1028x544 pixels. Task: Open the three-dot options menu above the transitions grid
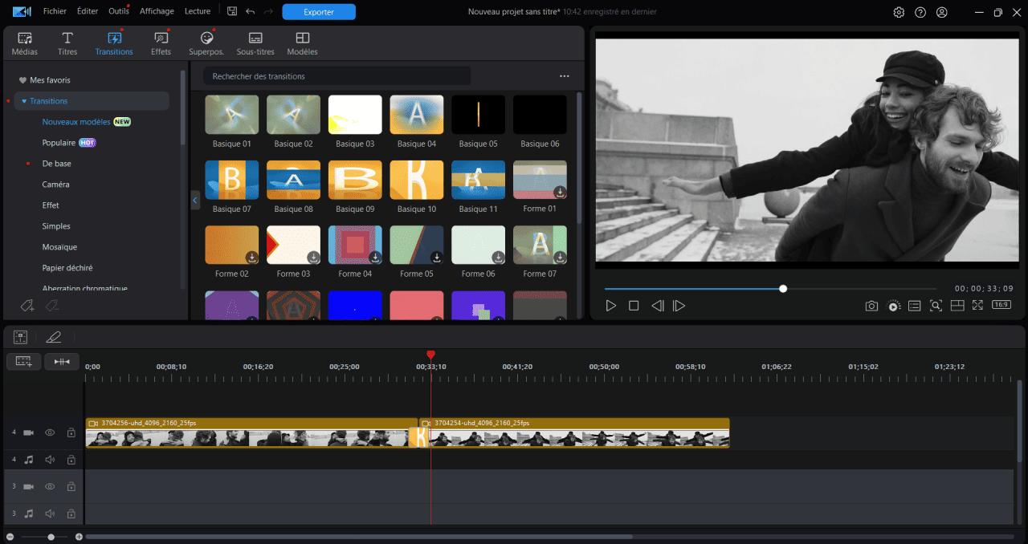564,75
